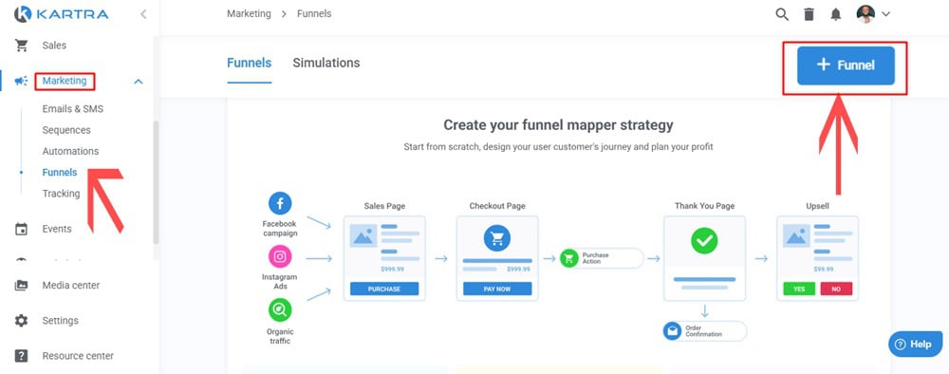Open Tracking in Marketing submenu
This screenshot has height=374, width=949.
click(x=61, y=194)
